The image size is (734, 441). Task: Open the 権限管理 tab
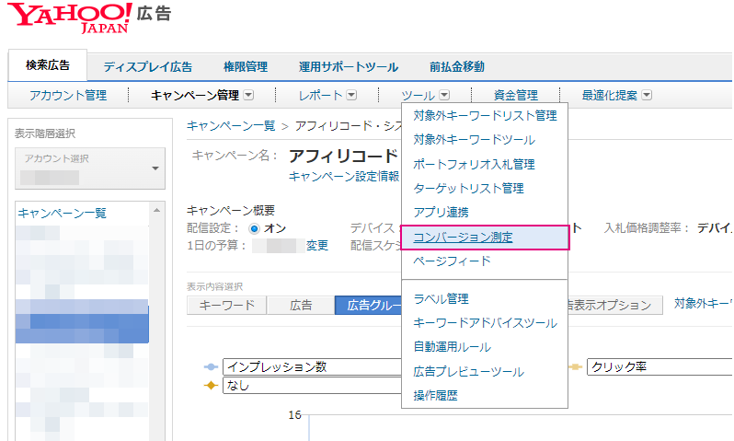246,66
